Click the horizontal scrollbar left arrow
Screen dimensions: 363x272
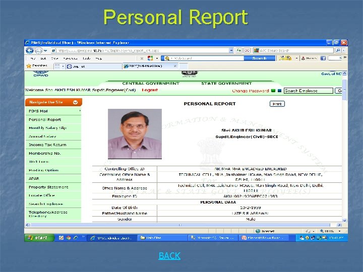tap(28, 225)
